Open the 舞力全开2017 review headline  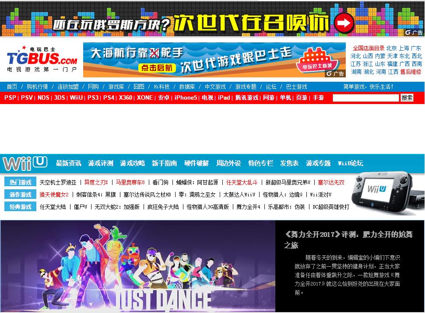tap(348, 240)
